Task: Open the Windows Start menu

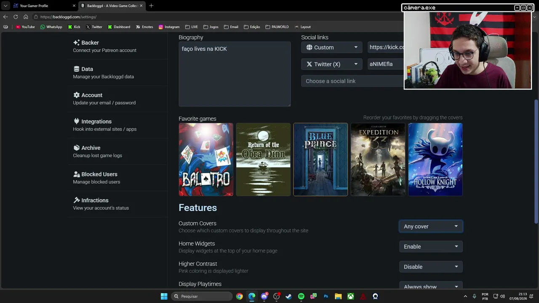Action: point(164,296)
